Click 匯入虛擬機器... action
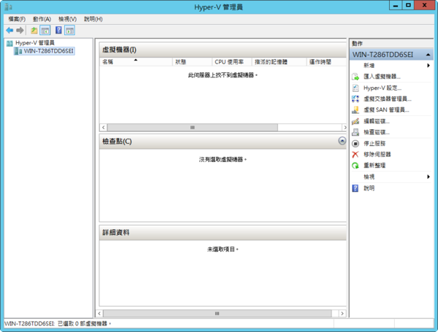 (x=382, y=77)
